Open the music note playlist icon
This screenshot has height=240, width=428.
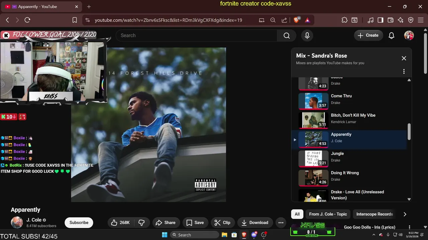(x=370, y=20)
